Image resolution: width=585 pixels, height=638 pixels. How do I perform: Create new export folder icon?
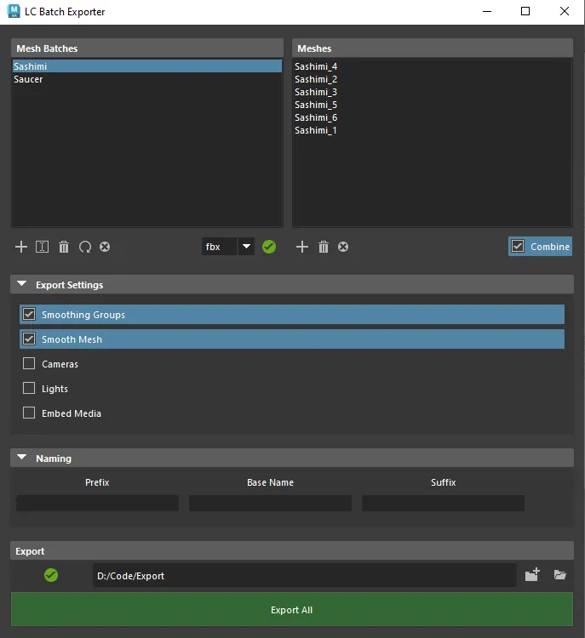532,574
